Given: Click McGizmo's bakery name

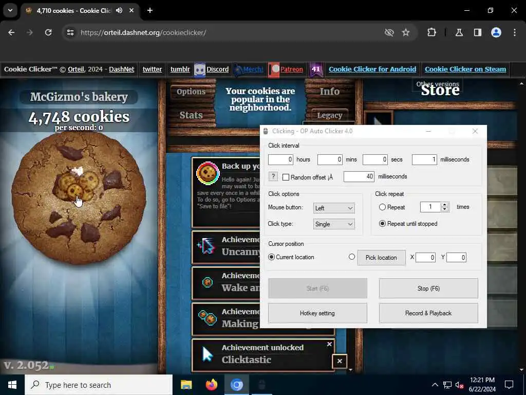Looking at the screenshot, I should pos(79,97).
